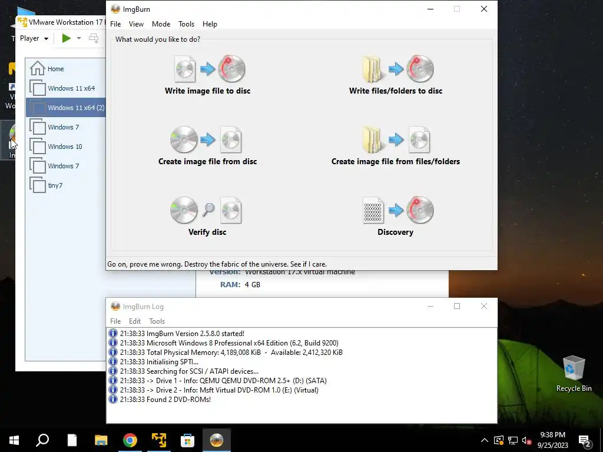Open File Explorer from taskbar
This screenshot has width=603, height=452.
click(101, 440)
